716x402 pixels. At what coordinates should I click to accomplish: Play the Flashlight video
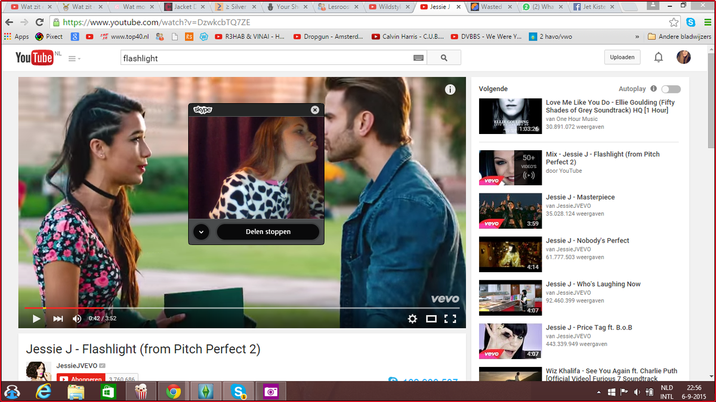36,319
